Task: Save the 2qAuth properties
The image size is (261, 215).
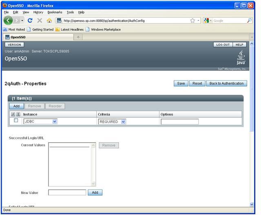Action: pyautogui.click(x=181, y=83)
